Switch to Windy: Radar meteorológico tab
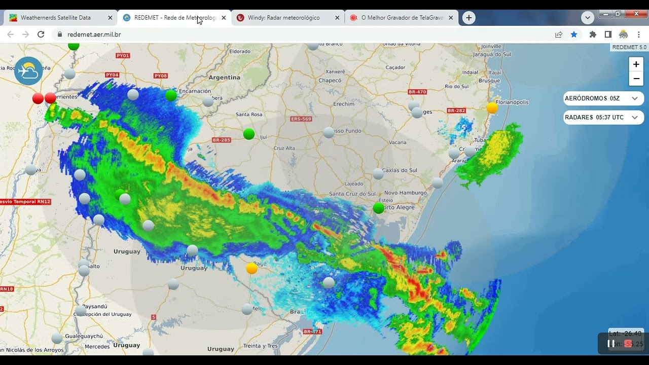Image resolution: width=649 pixels, height=365 pixels. pyautogui.click(x=288, y=18)
